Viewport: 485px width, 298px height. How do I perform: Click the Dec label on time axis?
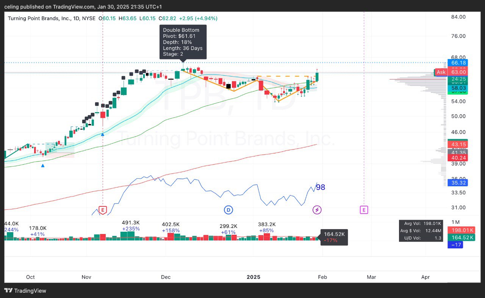point(166,277)
